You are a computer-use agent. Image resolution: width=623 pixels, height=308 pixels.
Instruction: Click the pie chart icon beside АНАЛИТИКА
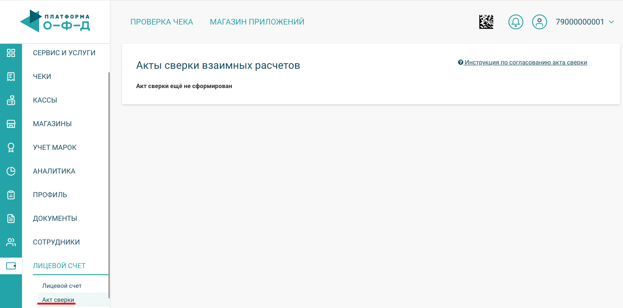point(11,171)
